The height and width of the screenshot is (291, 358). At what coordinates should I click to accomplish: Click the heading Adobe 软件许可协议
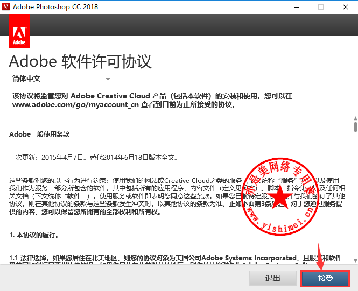coord(80,61)
